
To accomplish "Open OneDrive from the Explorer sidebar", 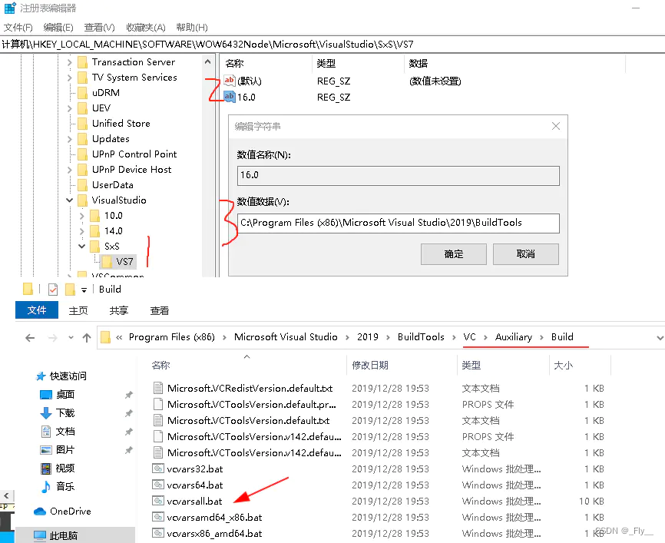I will click(63, 511).
